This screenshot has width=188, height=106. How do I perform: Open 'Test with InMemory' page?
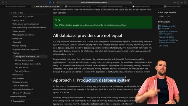coord(23,71)
